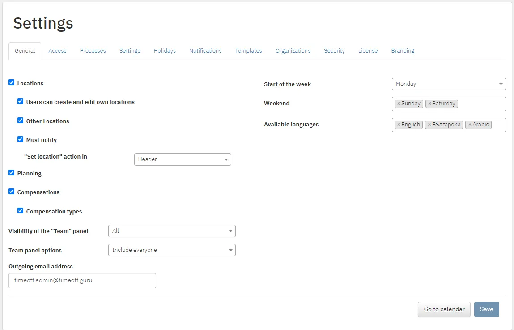514x330 pixels.
Task: Open the License tab
Action: pos(368,51)
